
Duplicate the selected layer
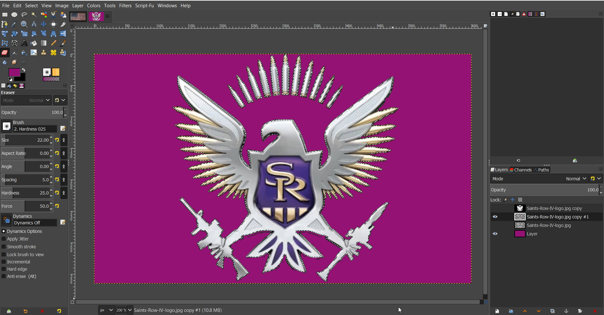click(x=552, y=311)
